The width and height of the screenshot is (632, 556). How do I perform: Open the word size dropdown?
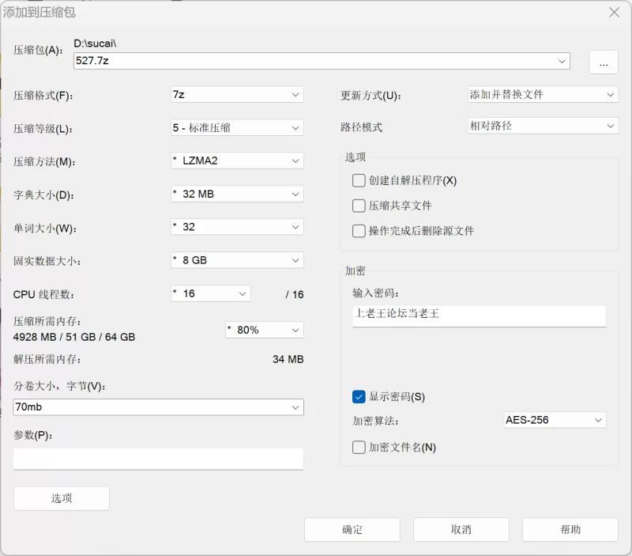click(x=237, y=227)
